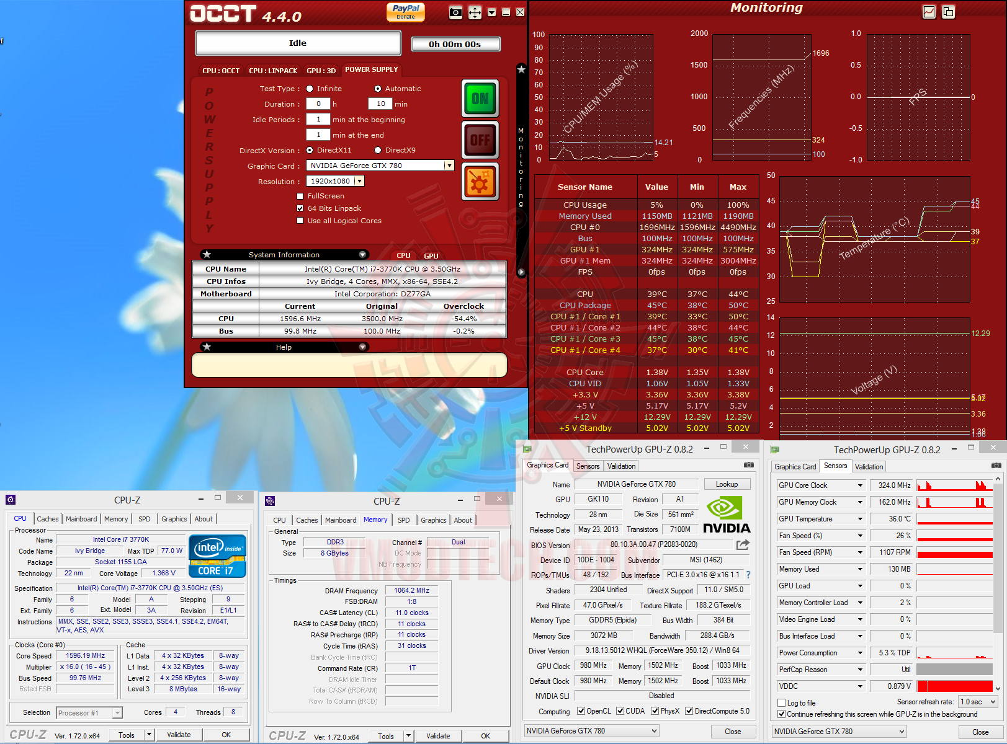Viewport: 1007px width, 744px height.
Task: Open the GPU Core Clock sensor dropdown
Action: click(x=860, y=485)
